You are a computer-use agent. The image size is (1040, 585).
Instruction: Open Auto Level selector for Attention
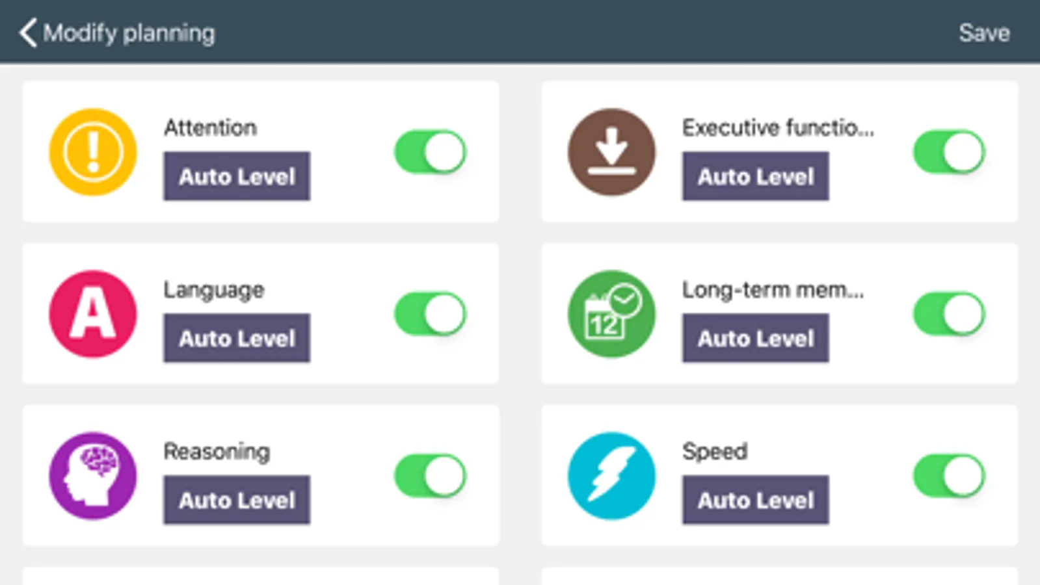coord(237,176)
